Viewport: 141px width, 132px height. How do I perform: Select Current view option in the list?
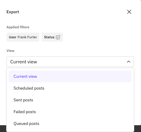pos(70,76)
